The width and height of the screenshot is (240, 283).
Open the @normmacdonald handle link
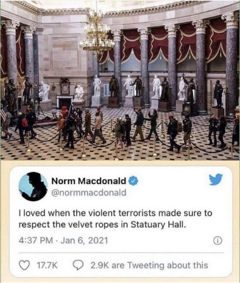pos(89,192)
